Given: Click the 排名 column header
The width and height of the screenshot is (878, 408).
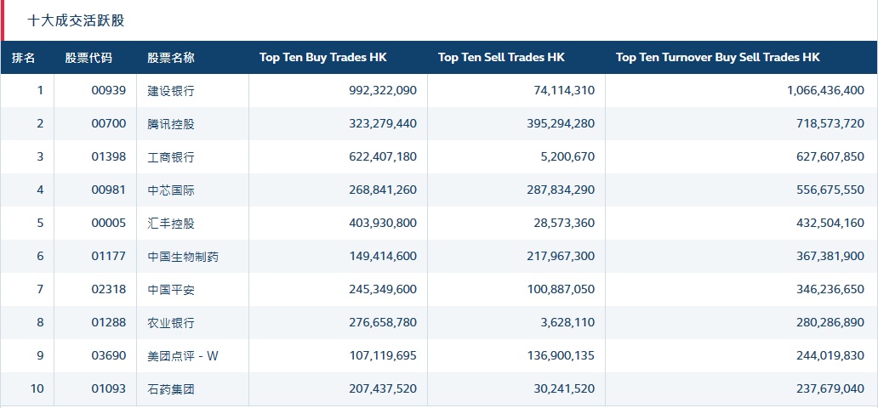Looking at the screenshot, I should (24, 58).
